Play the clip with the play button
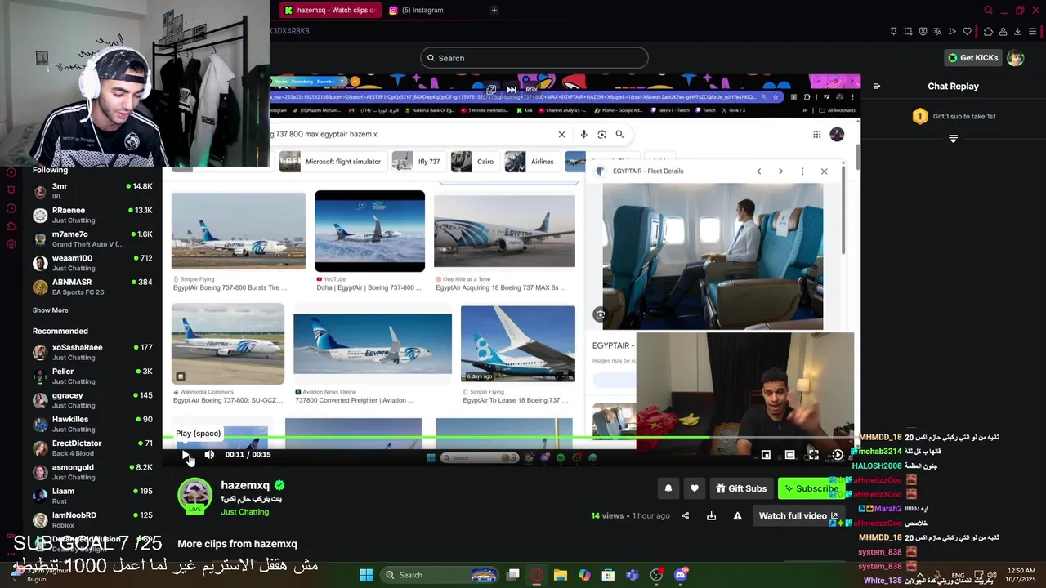Viewport: 1046px width, 588px height. click(186, 455)
